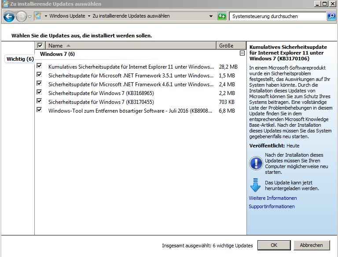Click the forward navigation arrow
The width and height of the screenshot is (338, 257).
point(21,16)
